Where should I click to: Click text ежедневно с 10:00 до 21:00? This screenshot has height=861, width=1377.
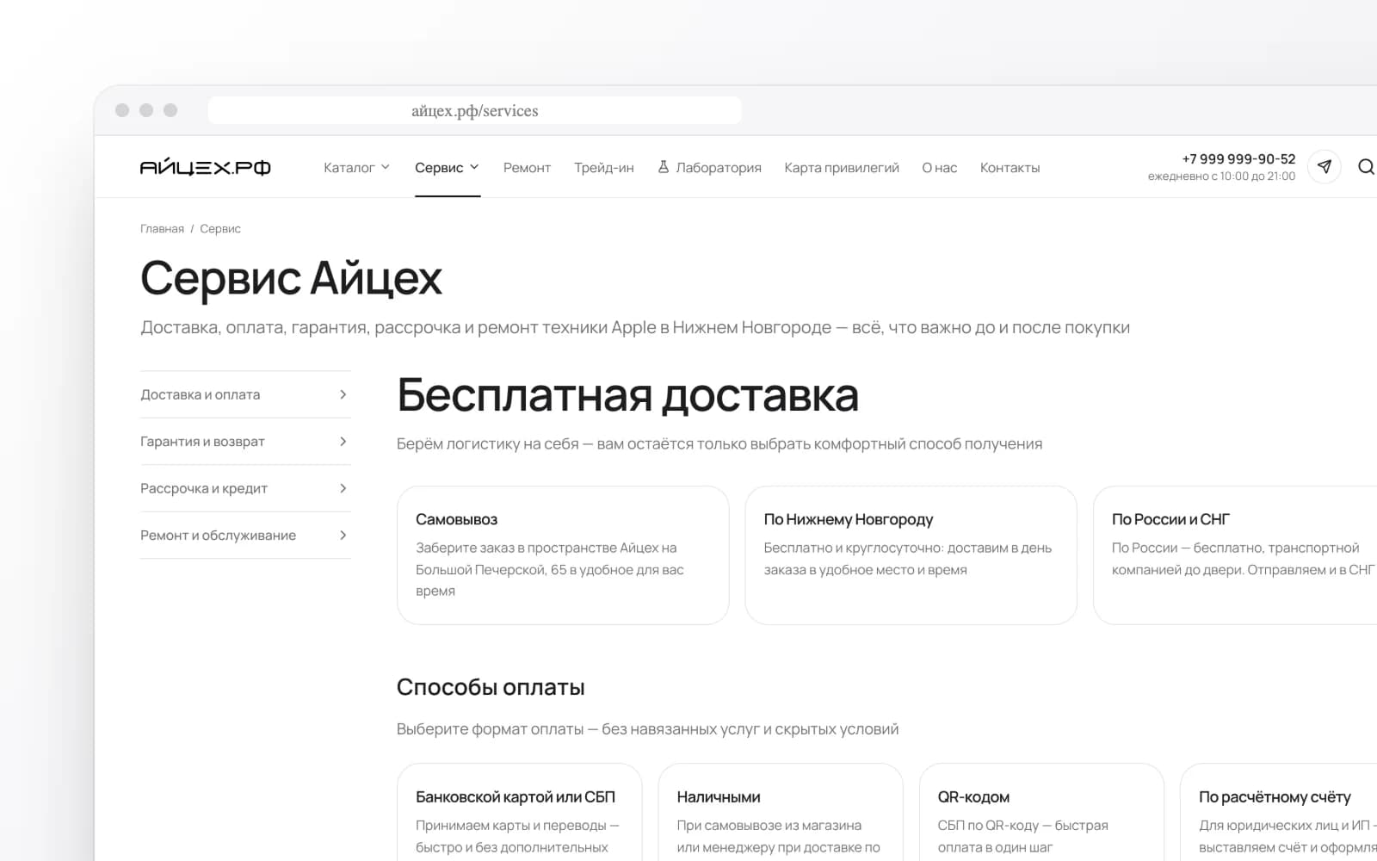click(1221, 177)
